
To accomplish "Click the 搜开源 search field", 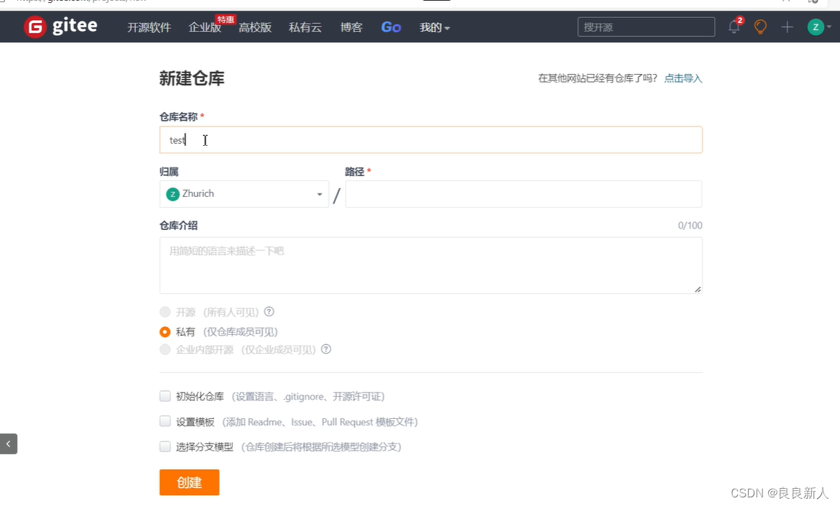I will [x=645, y=27].
